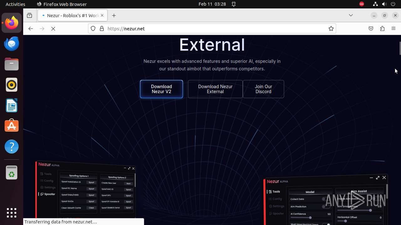Close the Nezur tab
The width and height of the screenshot is (401, 225).
pos(102,15)
